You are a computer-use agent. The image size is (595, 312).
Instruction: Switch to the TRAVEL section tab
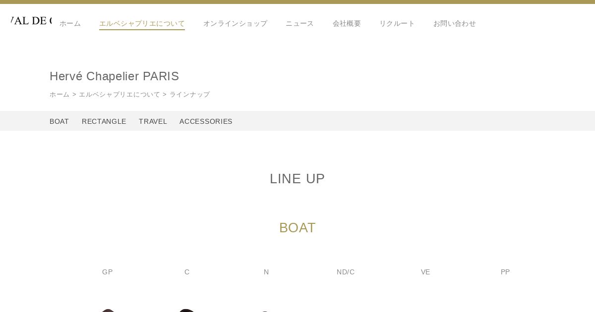[x=153, y=121]
